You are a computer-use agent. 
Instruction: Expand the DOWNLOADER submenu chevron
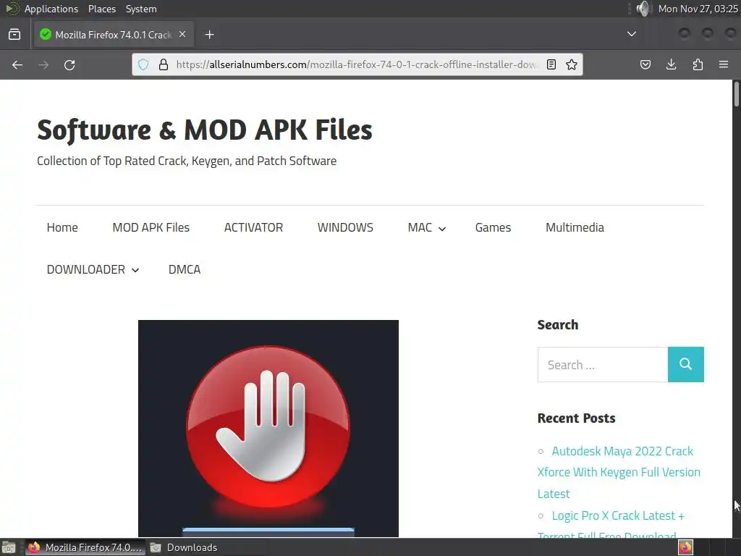point(135,271)
